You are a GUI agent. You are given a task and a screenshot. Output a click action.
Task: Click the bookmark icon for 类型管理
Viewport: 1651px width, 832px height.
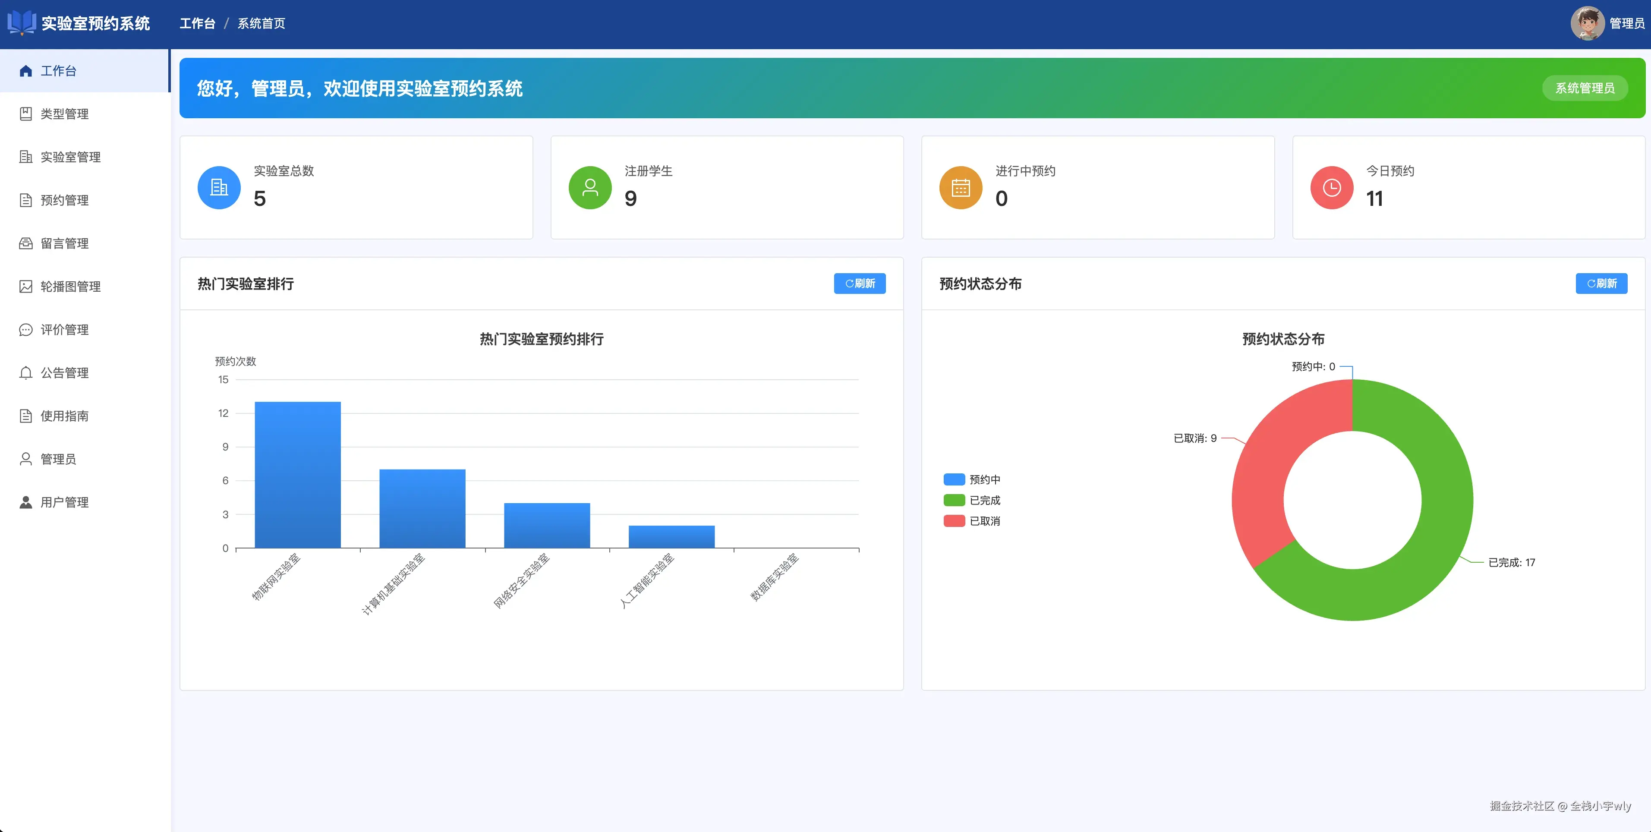coord(25,114)
